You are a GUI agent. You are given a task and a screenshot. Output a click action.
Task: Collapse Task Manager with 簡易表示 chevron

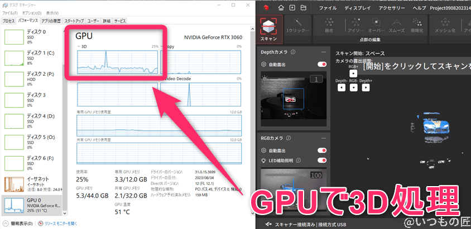(x=5, y=223)
